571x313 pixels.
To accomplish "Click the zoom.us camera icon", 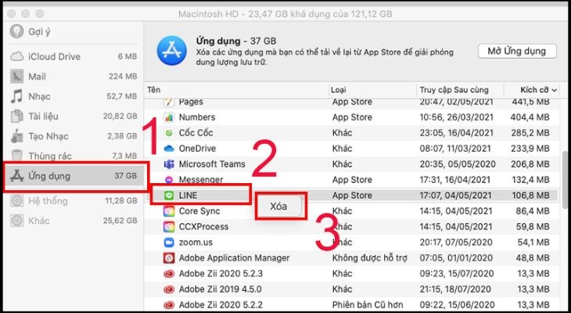I will 169,243.
